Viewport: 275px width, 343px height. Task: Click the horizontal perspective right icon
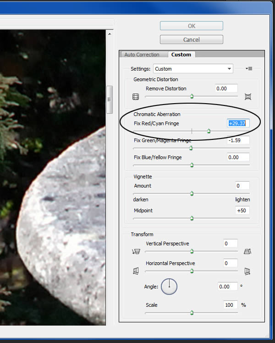247,271
